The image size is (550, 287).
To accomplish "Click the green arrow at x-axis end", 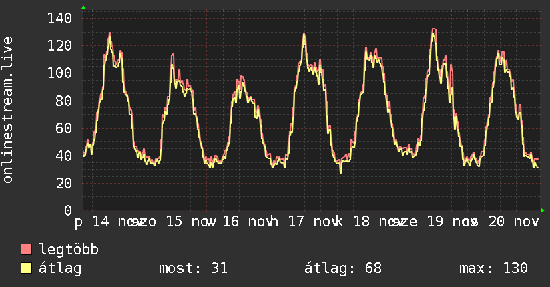I will 543,210.
